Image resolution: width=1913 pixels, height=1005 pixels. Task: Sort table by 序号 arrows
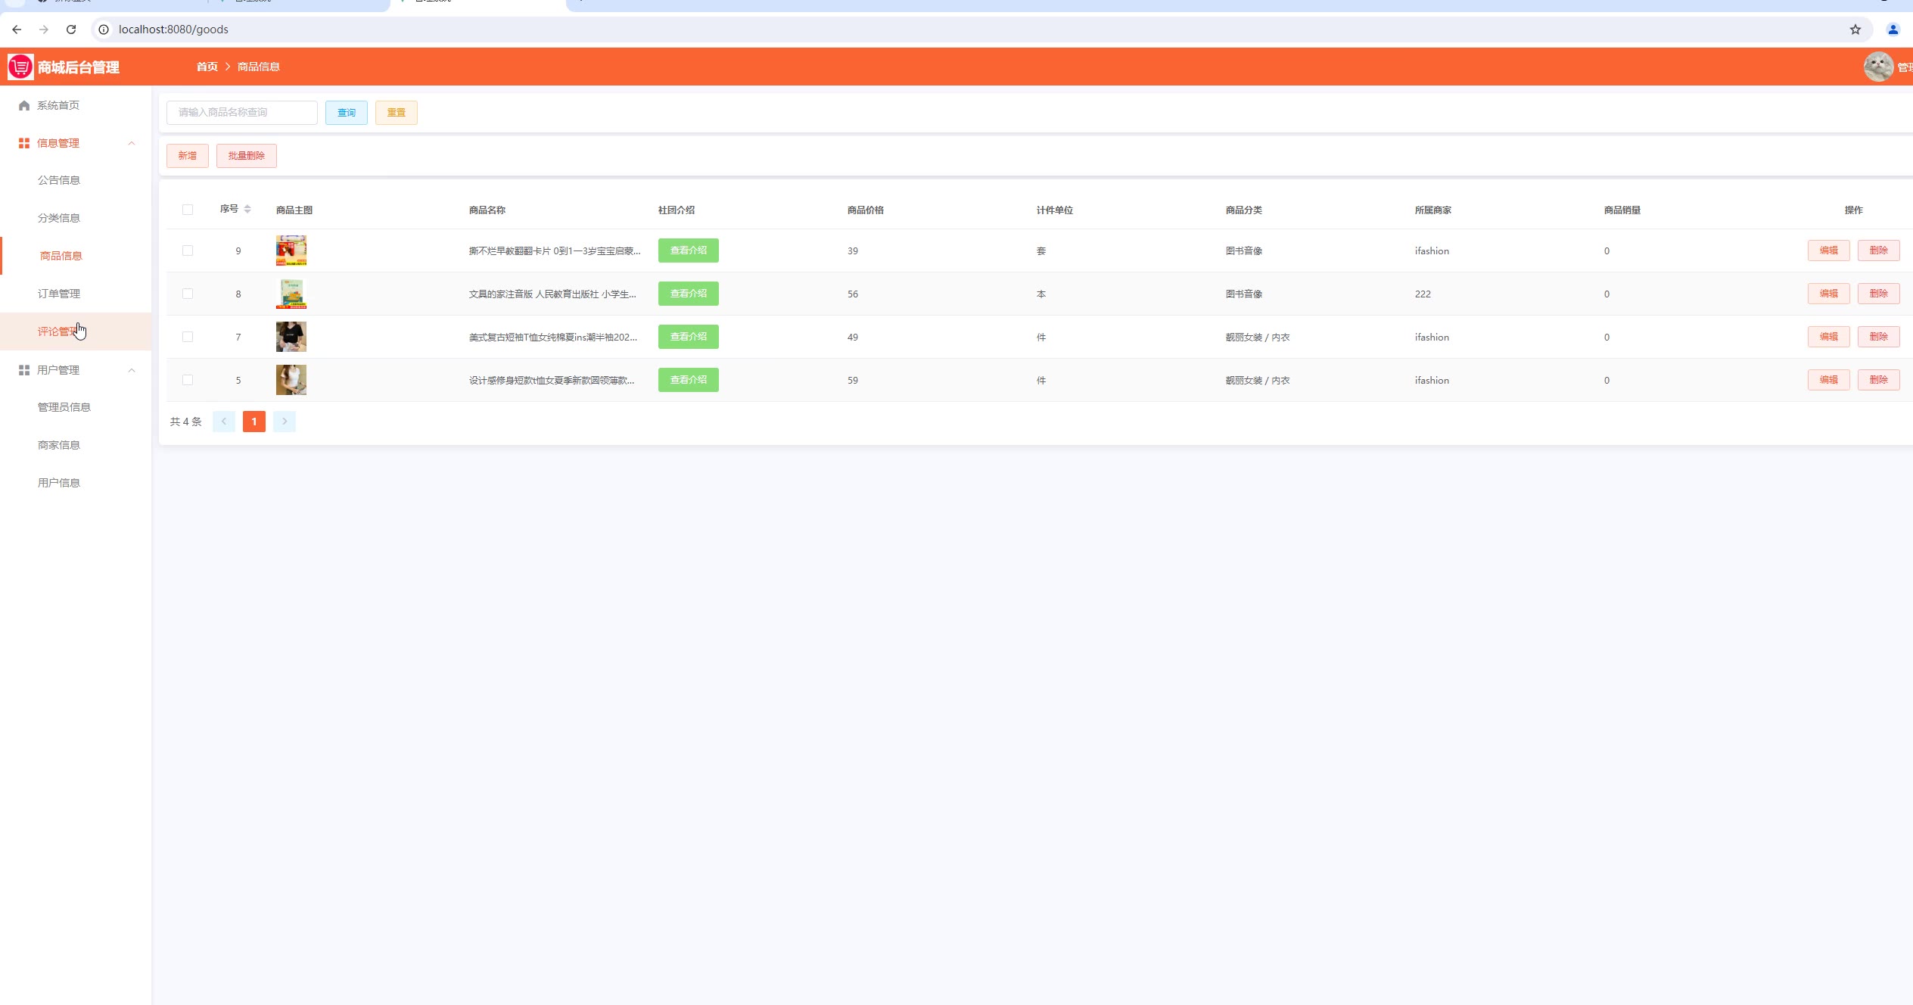[x=247, y=210]
